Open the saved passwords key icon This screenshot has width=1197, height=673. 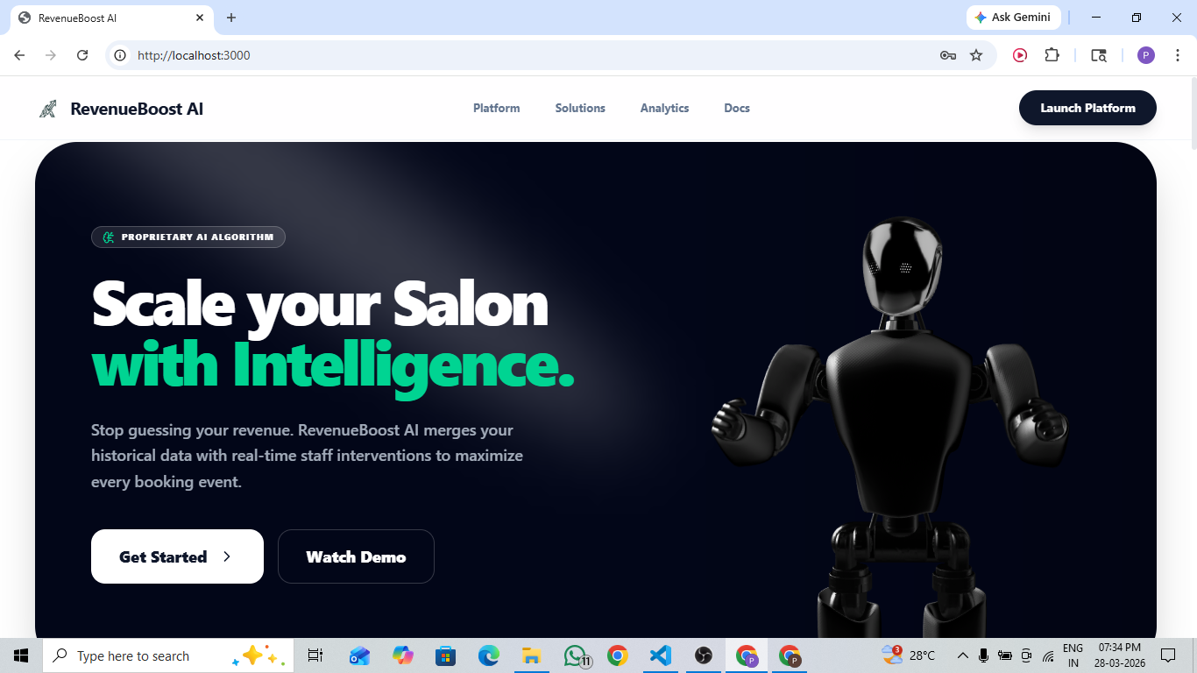[x=947, y=55]
